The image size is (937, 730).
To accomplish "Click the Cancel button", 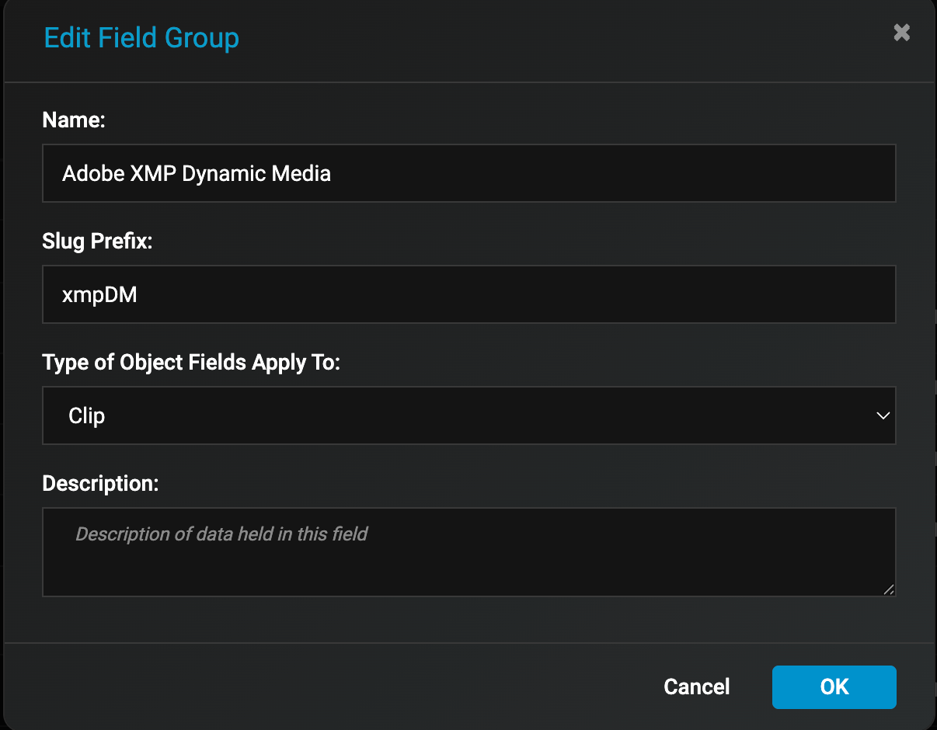I will 697,687.
